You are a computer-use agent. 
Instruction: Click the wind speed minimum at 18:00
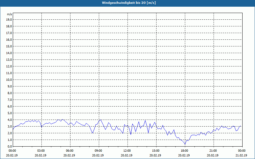[x=185, y=144]
